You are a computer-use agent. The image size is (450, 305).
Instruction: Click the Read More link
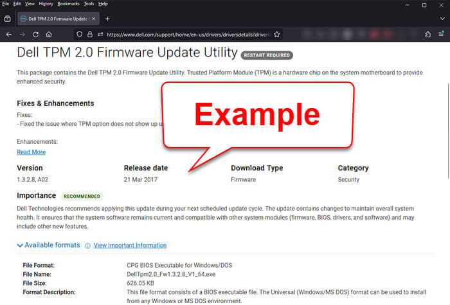[31, 152]
